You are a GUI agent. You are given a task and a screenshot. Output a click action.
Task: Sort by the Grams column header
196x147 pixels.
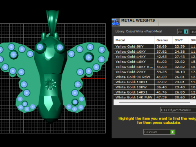click(x=163, y=40)
